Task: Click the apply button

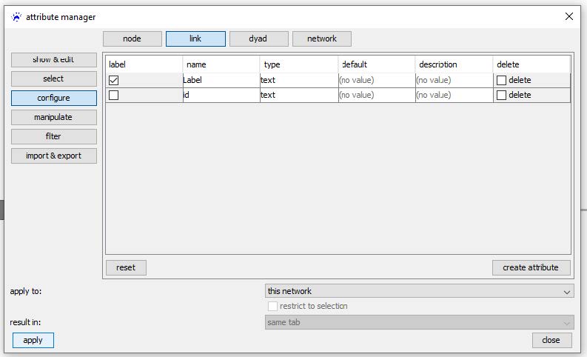Action: point(33,340)
